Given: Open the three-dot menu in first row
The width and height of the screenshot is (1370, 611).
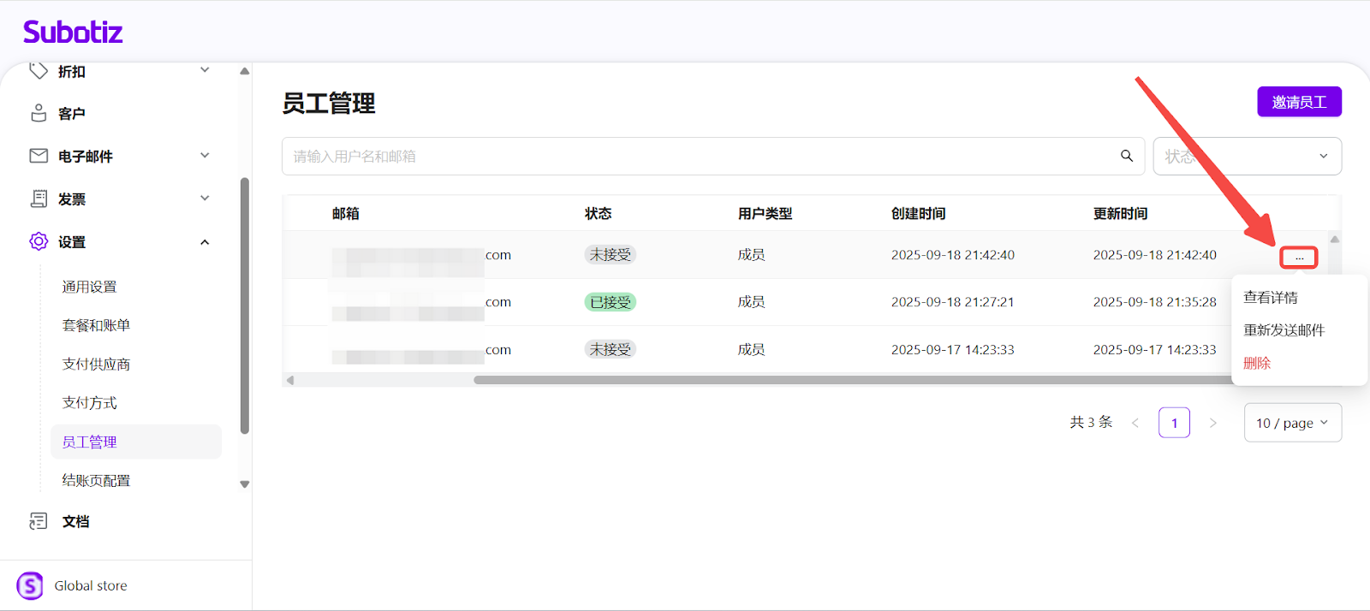Looking at the screenshot, I should 1298,257.
